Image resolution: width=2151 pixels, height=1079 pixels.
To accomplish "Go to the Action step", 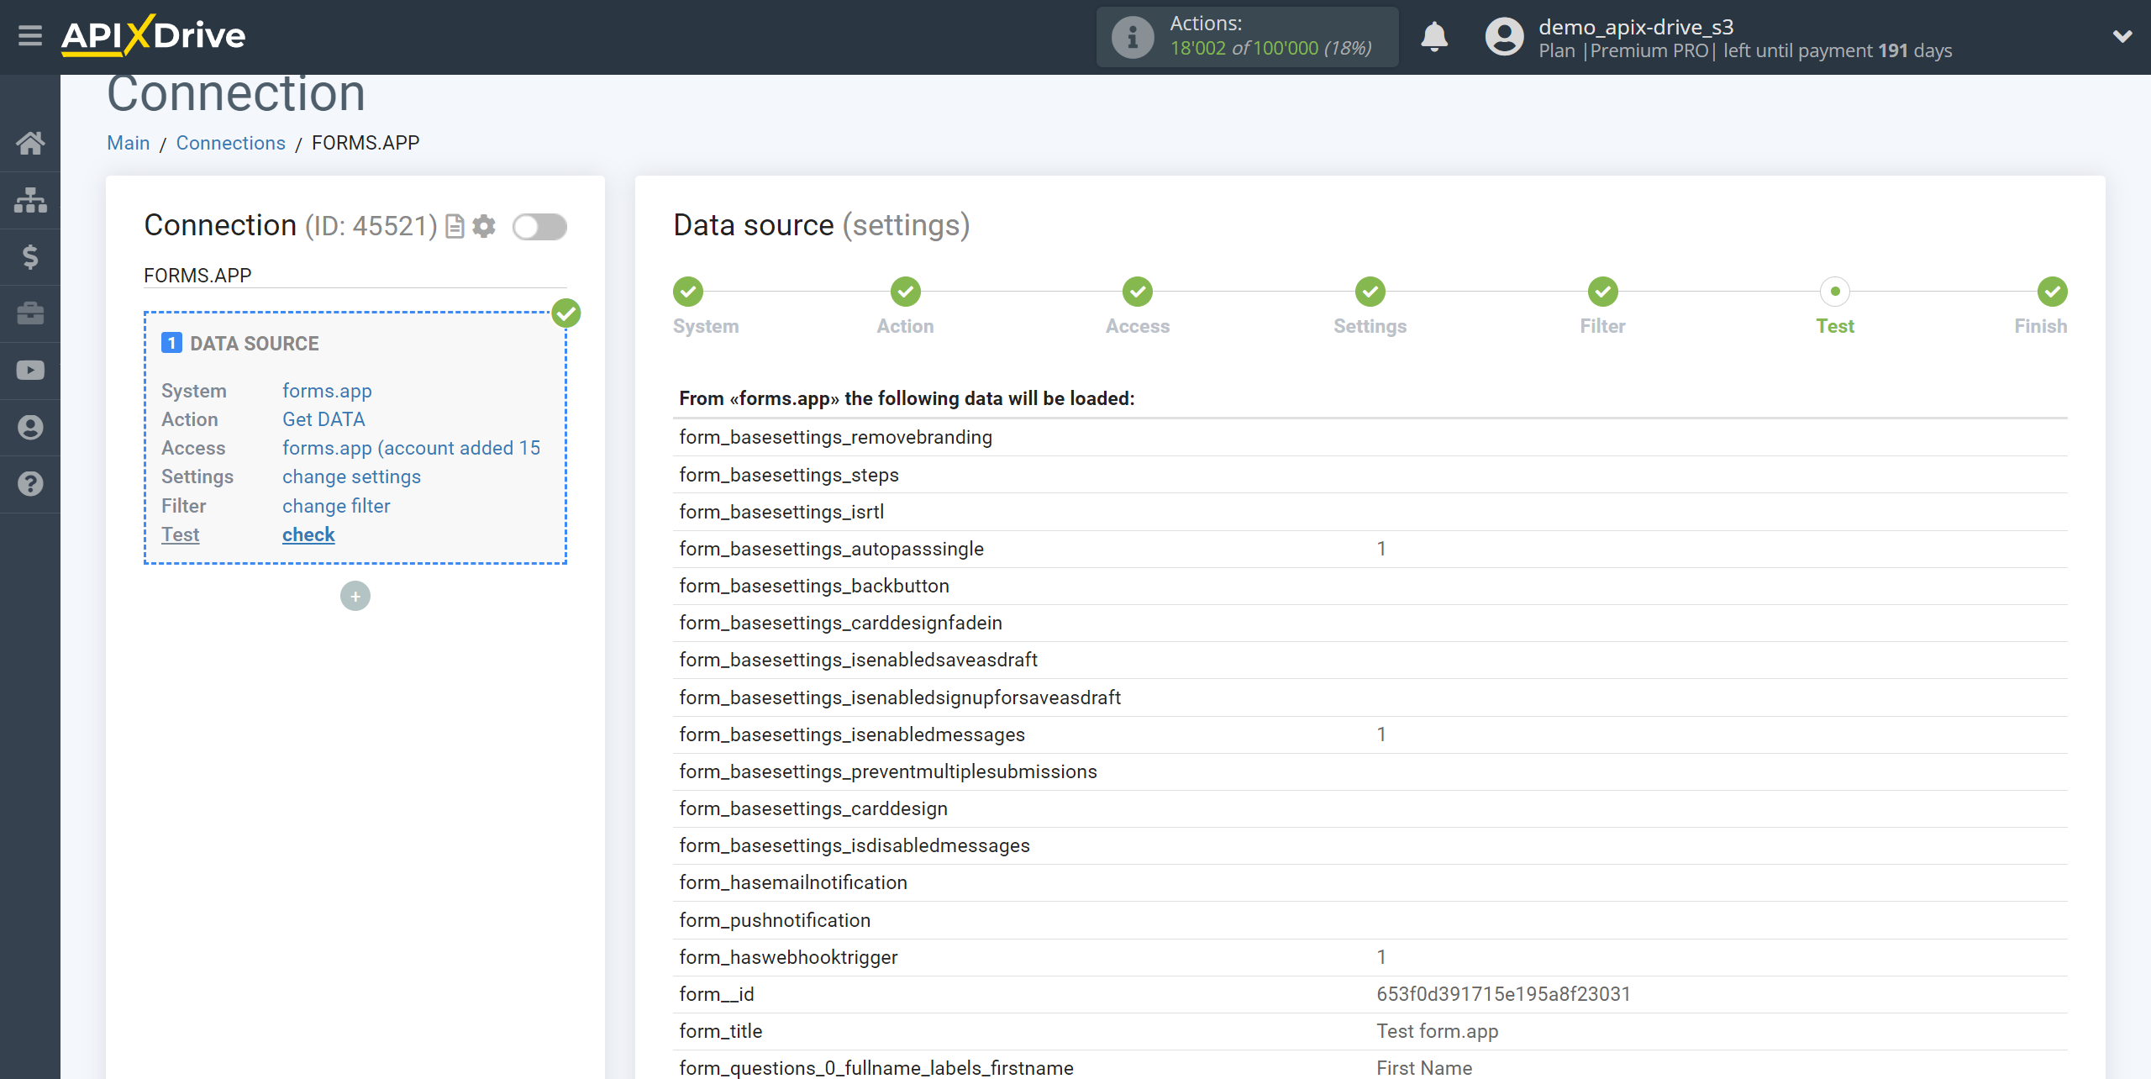I will tap(905, 292).
